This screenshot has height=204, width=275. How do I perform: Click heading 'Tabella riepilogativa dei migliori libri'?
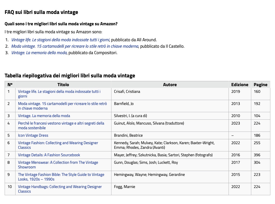click(70, 76)
